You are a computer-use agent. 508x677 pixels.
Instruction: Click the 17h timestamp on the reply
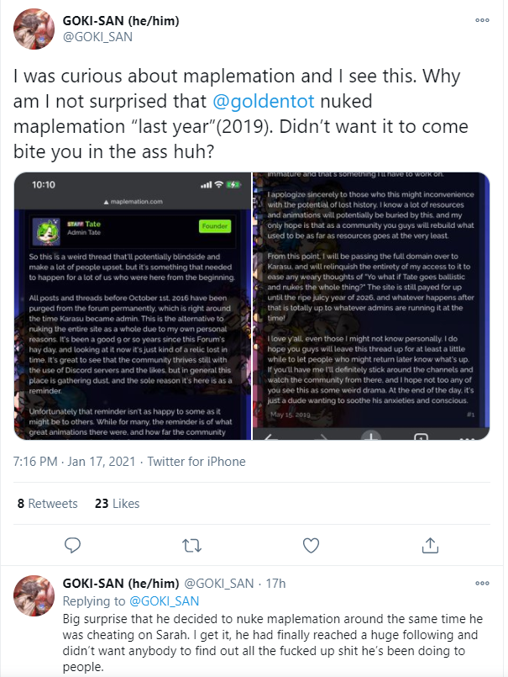(x=275, y=584)
